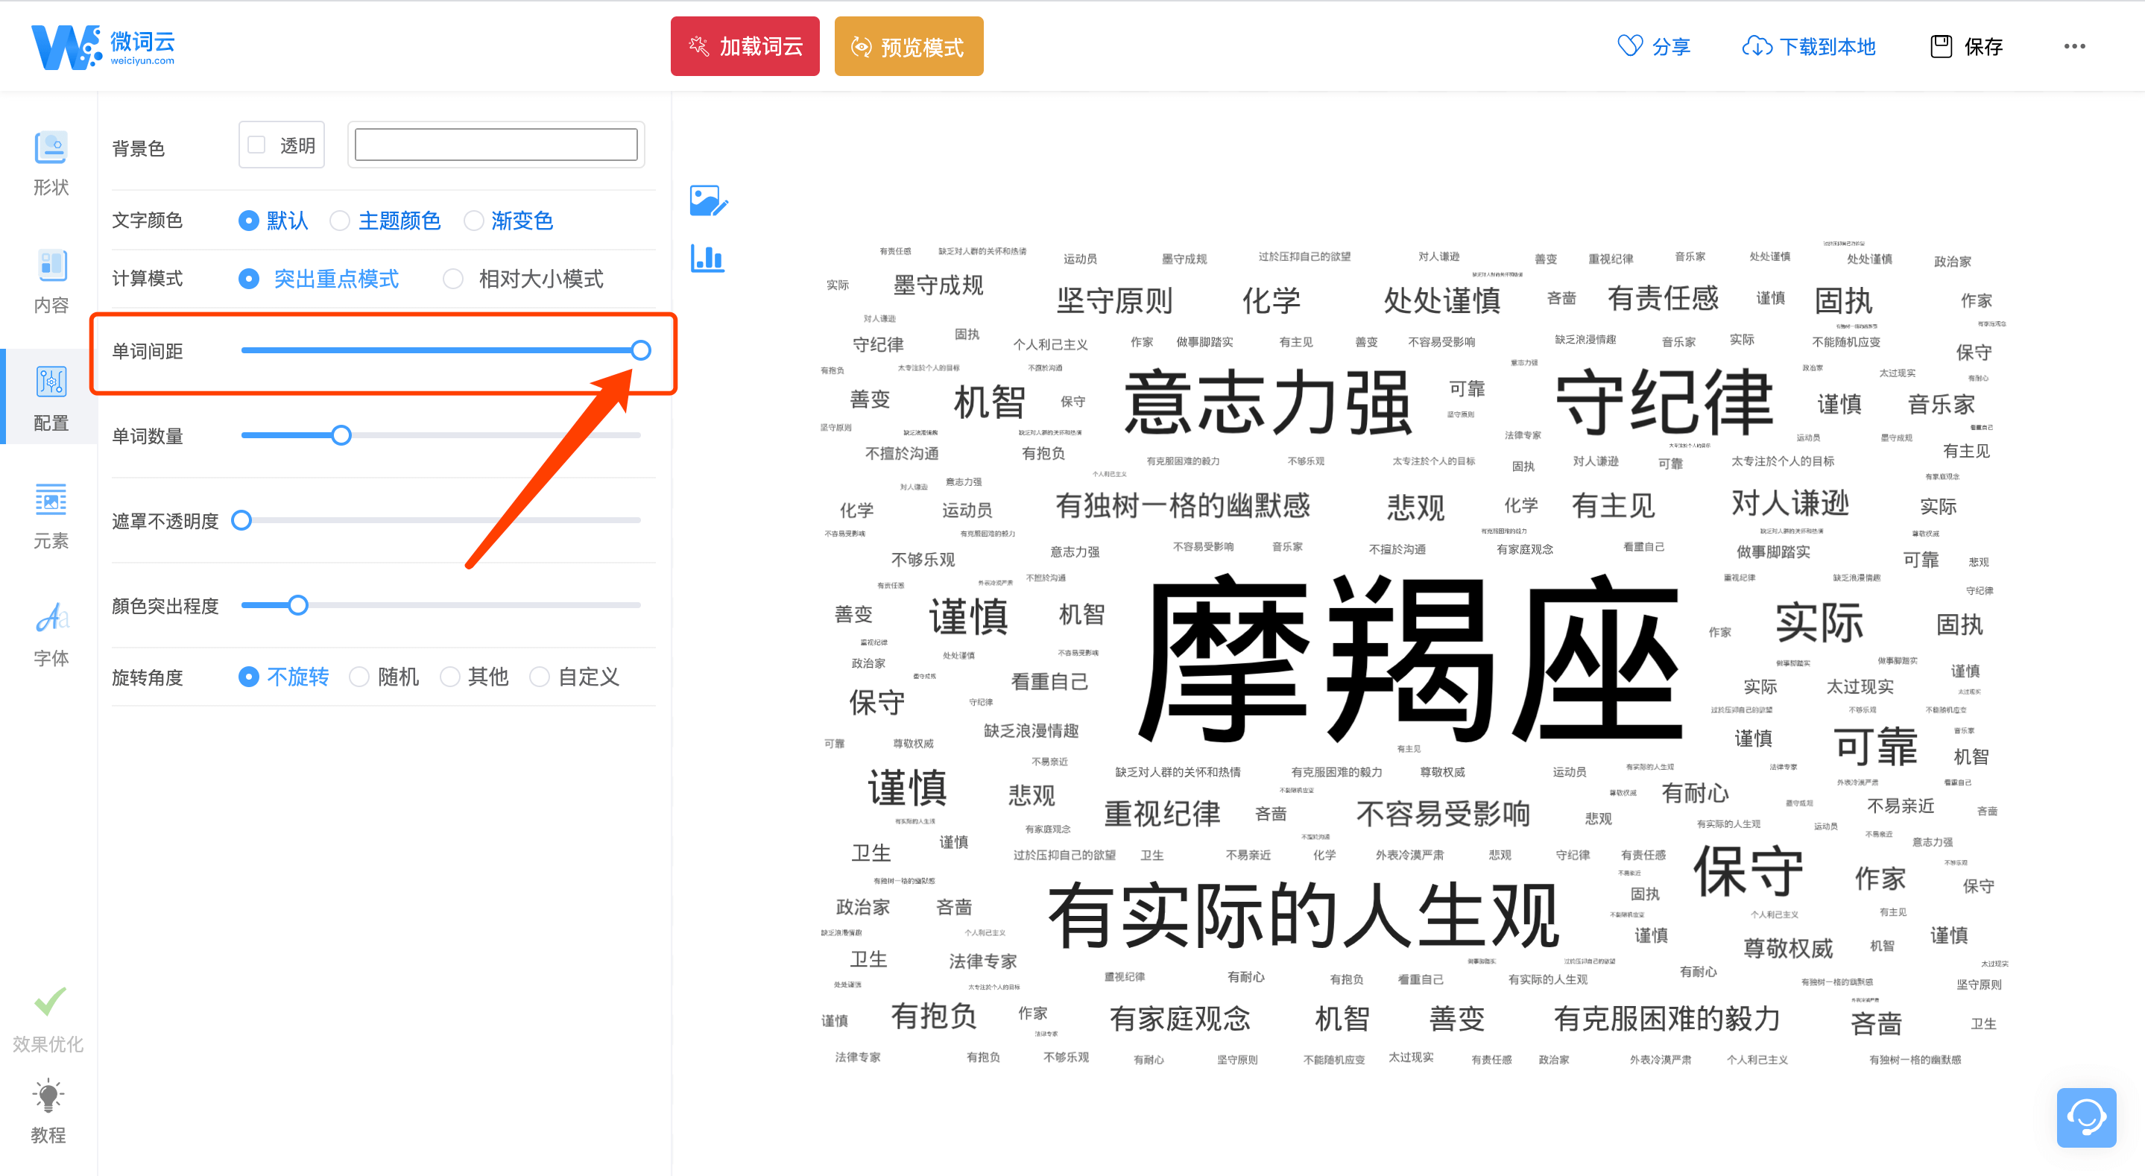This screenshot has width=2145, height=1176.
Task: Click the 有实际的人生观 word in cloud
Action: [x=1303, y=915]
